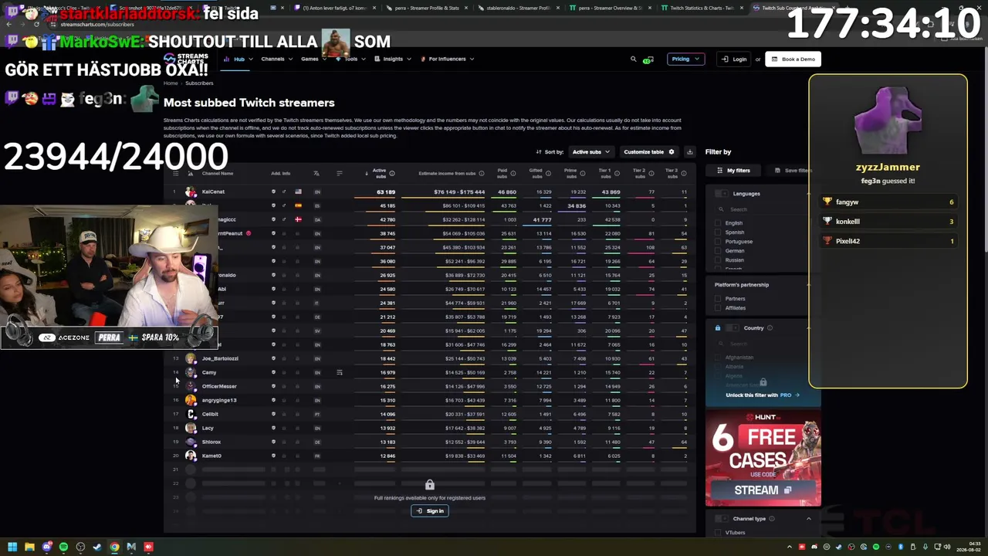Click the info icon beside Paid subs header
Screen dimensions: 988x556
(513, 173)
